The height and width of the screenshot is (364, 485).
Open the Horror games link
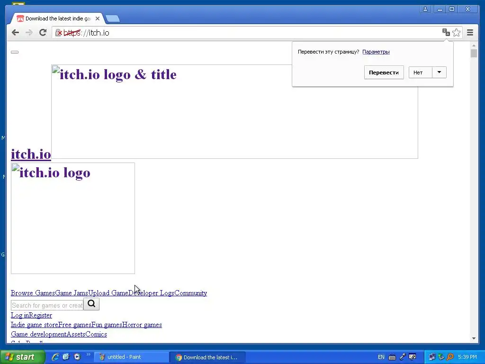[x=142, y=325]
